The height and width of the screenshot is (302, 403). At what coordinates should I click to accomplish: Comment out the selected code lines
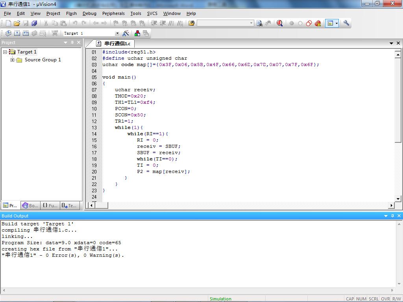(172, 23)
